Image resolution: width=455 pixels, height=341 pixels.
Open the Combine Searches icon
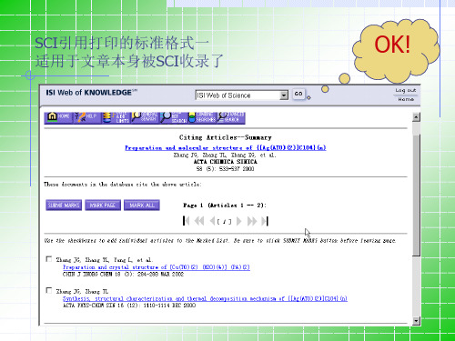click(x=202, y=117)
